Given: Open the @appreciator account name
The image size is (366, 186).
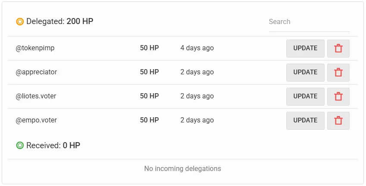Looking at the screenshot, I should (x=36, y=72).
